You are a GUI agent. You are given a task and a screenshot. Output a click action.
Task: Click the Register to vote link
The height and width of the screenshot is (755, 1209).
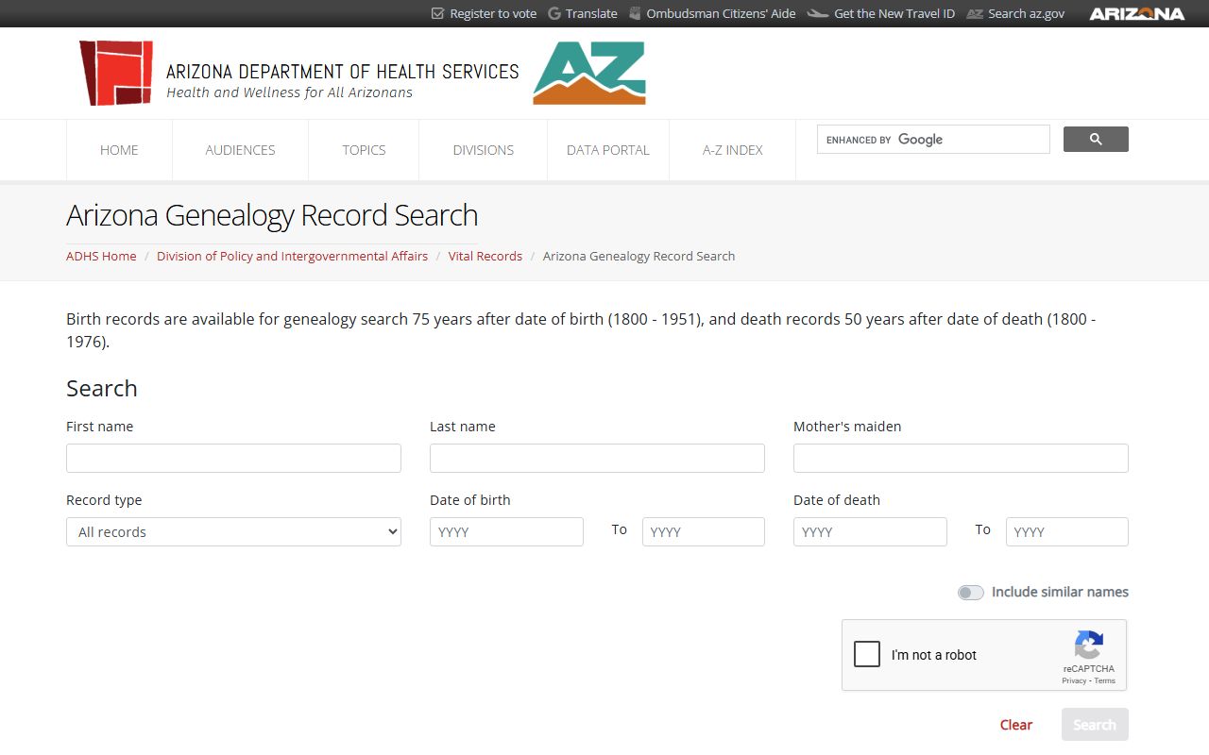click(x=493, y=13)
